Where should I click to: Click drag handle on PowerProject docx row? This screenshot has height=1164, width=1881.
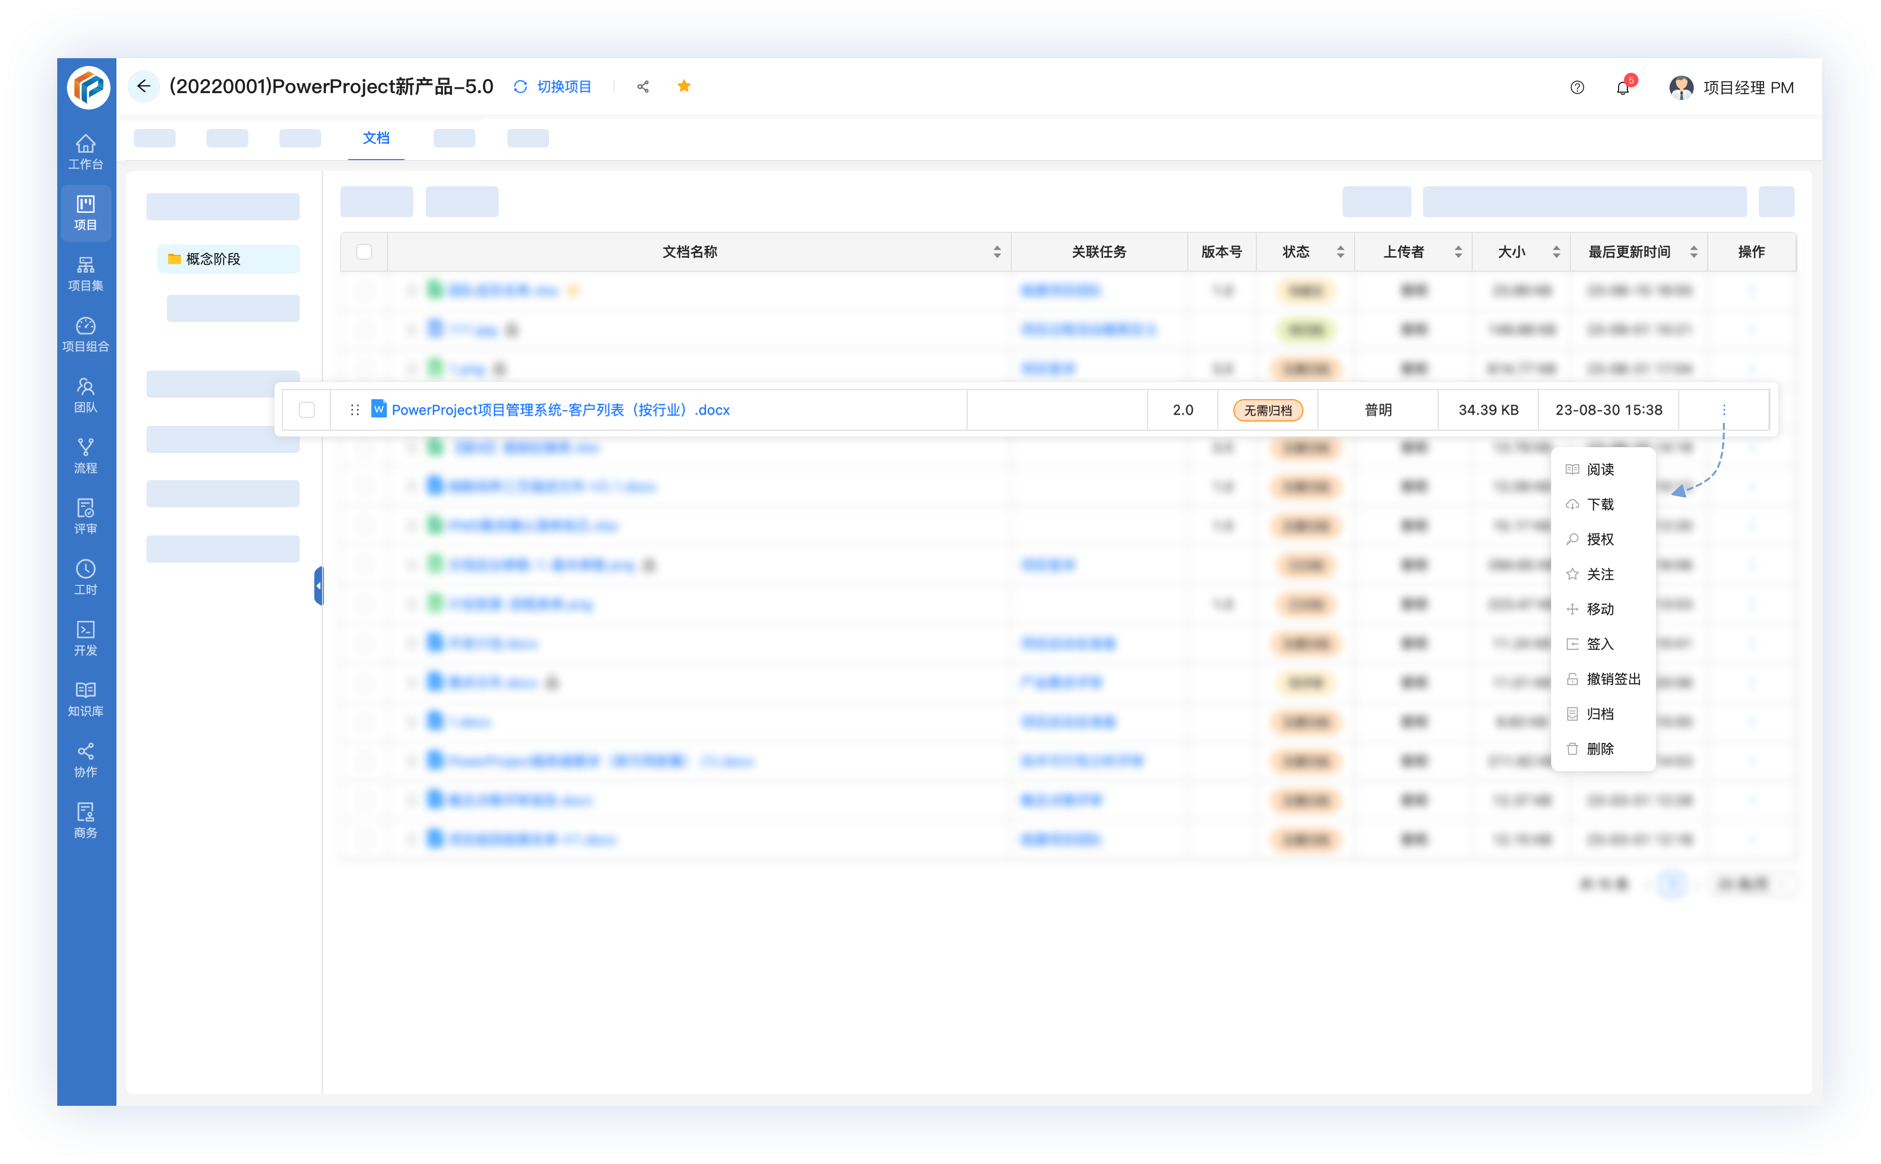[355, 410]
